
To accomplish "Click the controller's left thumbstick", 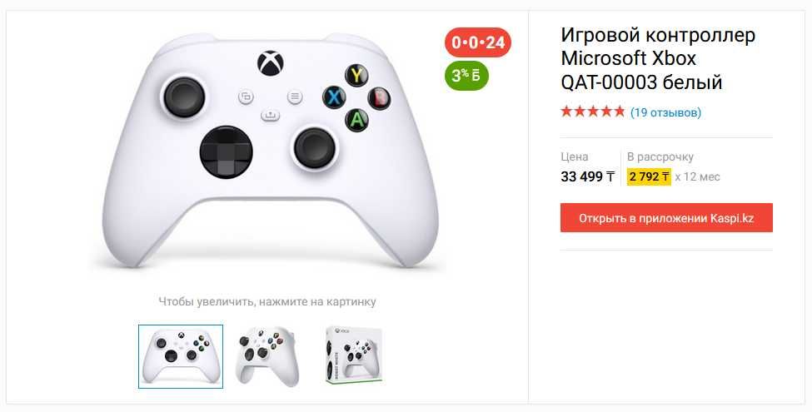I will (x=182, y=97).
